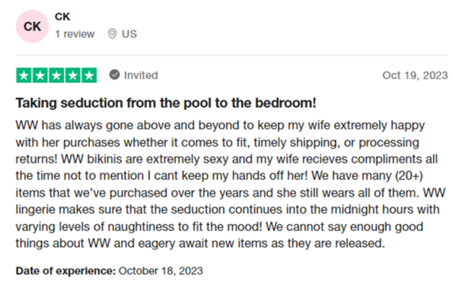Screen dimensions: 453x285
Task: Click the horizontal divider under the reviewer info
Action: (231, 55)
